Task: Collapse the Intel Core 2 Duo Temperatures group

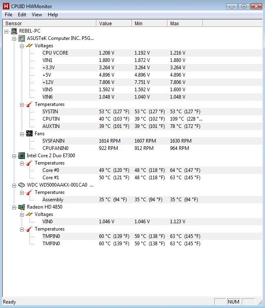Action: click(22, 163)
